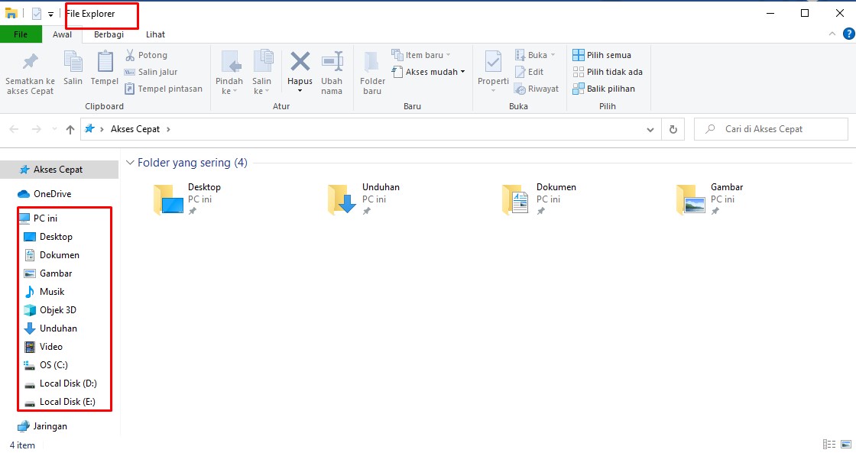Click the Forward navigation arrow
This screenshot has width=856, height=453.
(x=36, y=129)
